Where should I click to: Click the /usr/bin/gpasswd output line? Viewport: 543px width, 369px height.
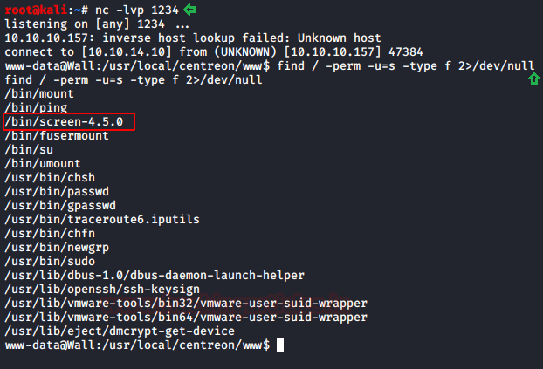click(x=60, y=205)
